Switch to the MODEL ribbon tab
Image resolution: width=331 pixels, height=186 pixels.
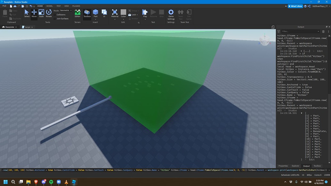pos(49,6)
